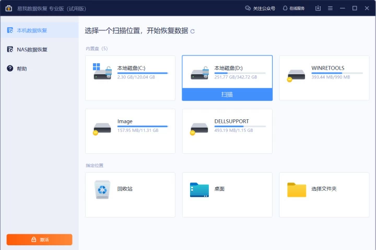Click the DELLSUPPORT label text
Viewport: 376px width, 250px height.
point(232,121)
